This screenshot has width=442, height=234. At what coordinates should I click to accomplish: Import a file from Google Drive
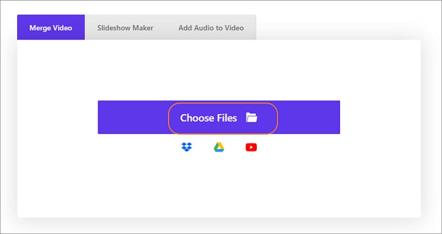coord(219,147)
